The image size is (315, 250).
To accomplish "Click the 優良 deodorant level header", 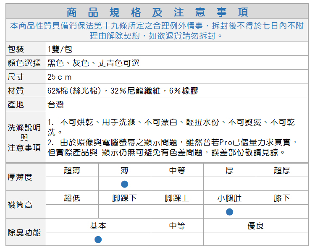I will click(255, 226).
